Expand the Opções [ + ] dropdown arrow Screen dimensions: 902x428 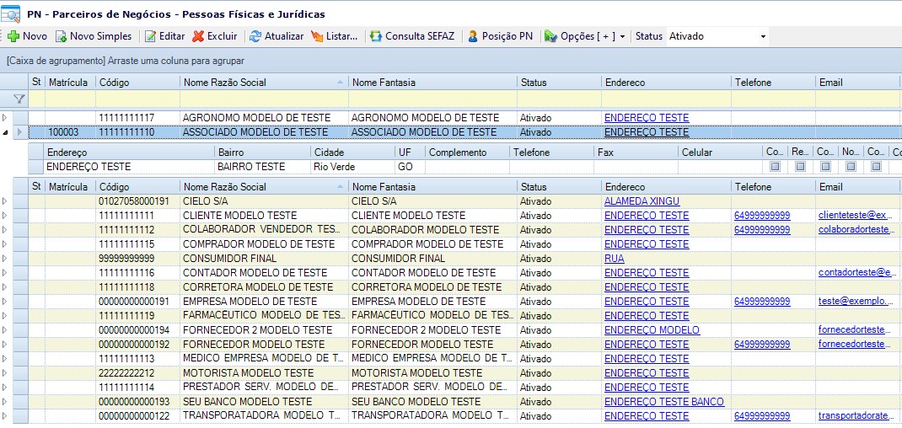(x=622, y=36)
